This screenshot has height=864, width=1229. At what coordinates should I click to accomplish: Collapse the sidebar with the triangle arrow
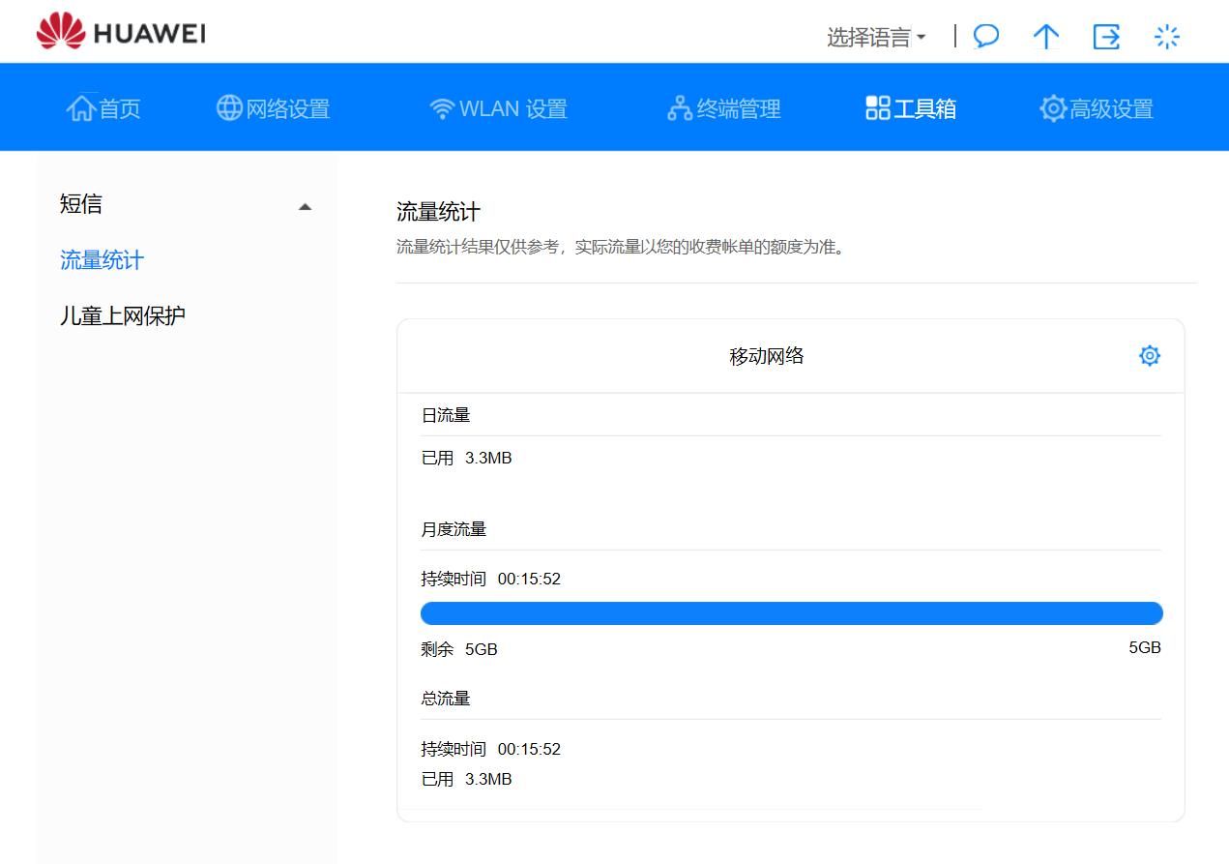coord(306,206)
